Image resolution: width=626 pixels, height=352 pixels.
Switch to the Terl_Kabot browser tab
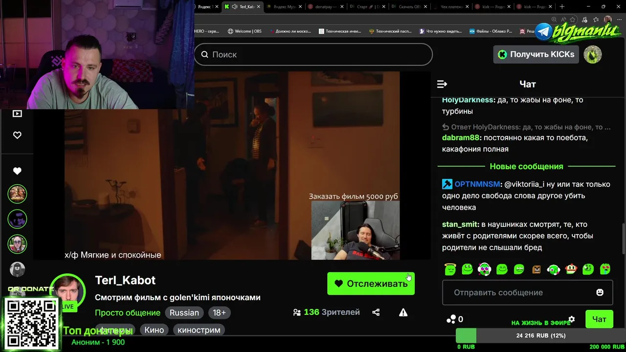click(x=243, y=7)
